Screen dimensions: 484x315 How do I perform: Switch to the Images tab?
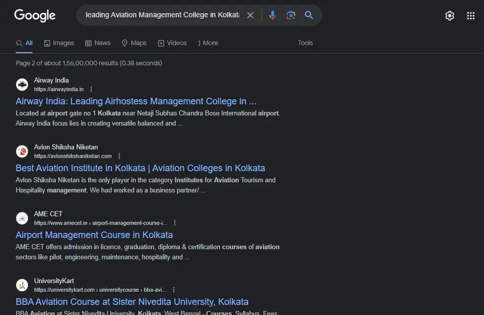[59, 43]
